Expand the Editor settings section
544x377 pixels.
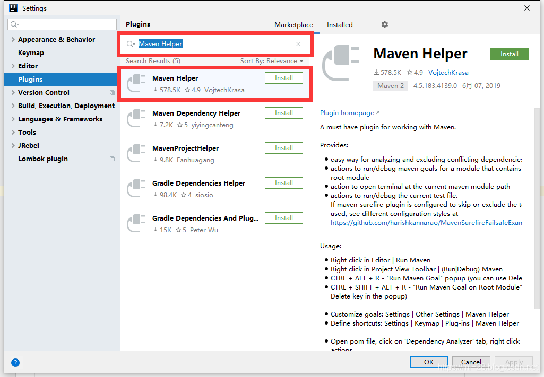(x=13, y=66)
